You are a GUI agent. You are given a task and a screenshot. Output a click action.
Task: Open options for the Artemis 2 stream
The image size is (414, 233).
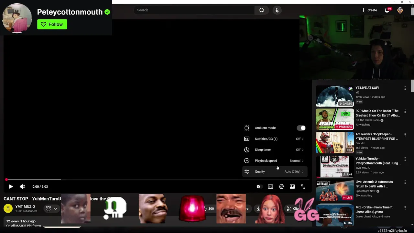click(x=405, y=182)
